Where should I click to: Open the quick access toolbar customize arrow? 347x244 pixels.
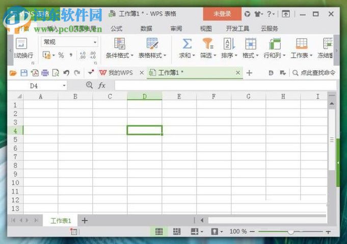[x=91, y=72]
